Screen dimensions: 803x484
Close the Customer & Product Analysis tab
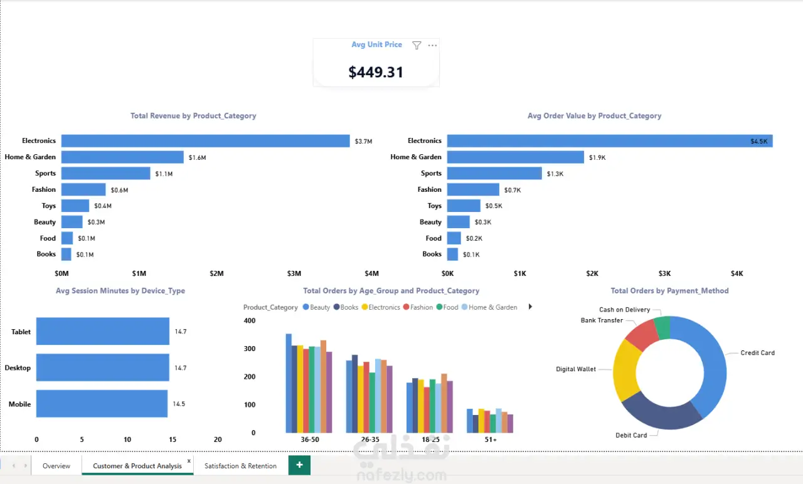coord(189,461)
